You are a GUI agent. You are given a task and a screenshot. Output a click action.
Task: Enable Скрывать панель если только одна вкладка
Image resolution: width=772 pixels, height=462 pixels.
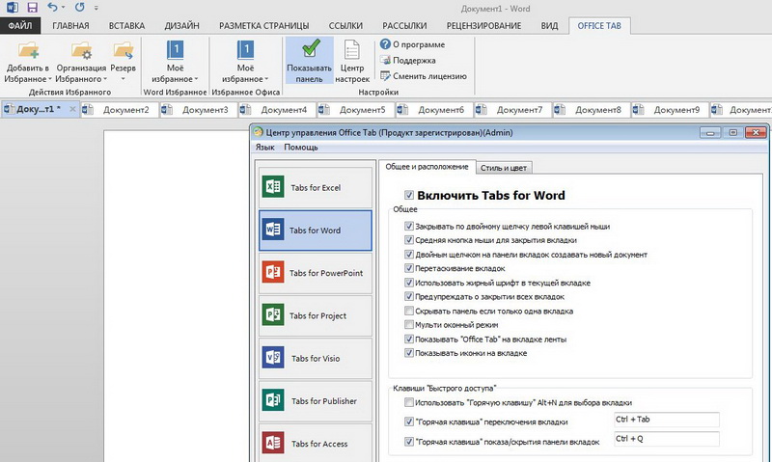coord(408,311)
